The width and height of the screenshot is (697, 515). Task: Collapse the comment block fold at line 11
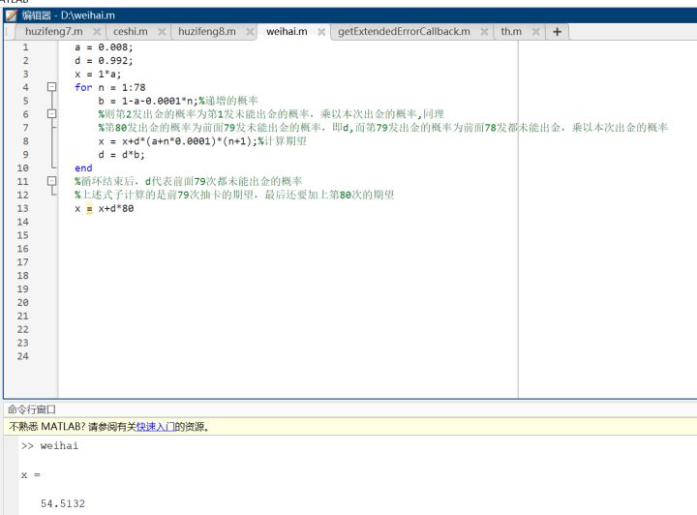pos(52,181)
